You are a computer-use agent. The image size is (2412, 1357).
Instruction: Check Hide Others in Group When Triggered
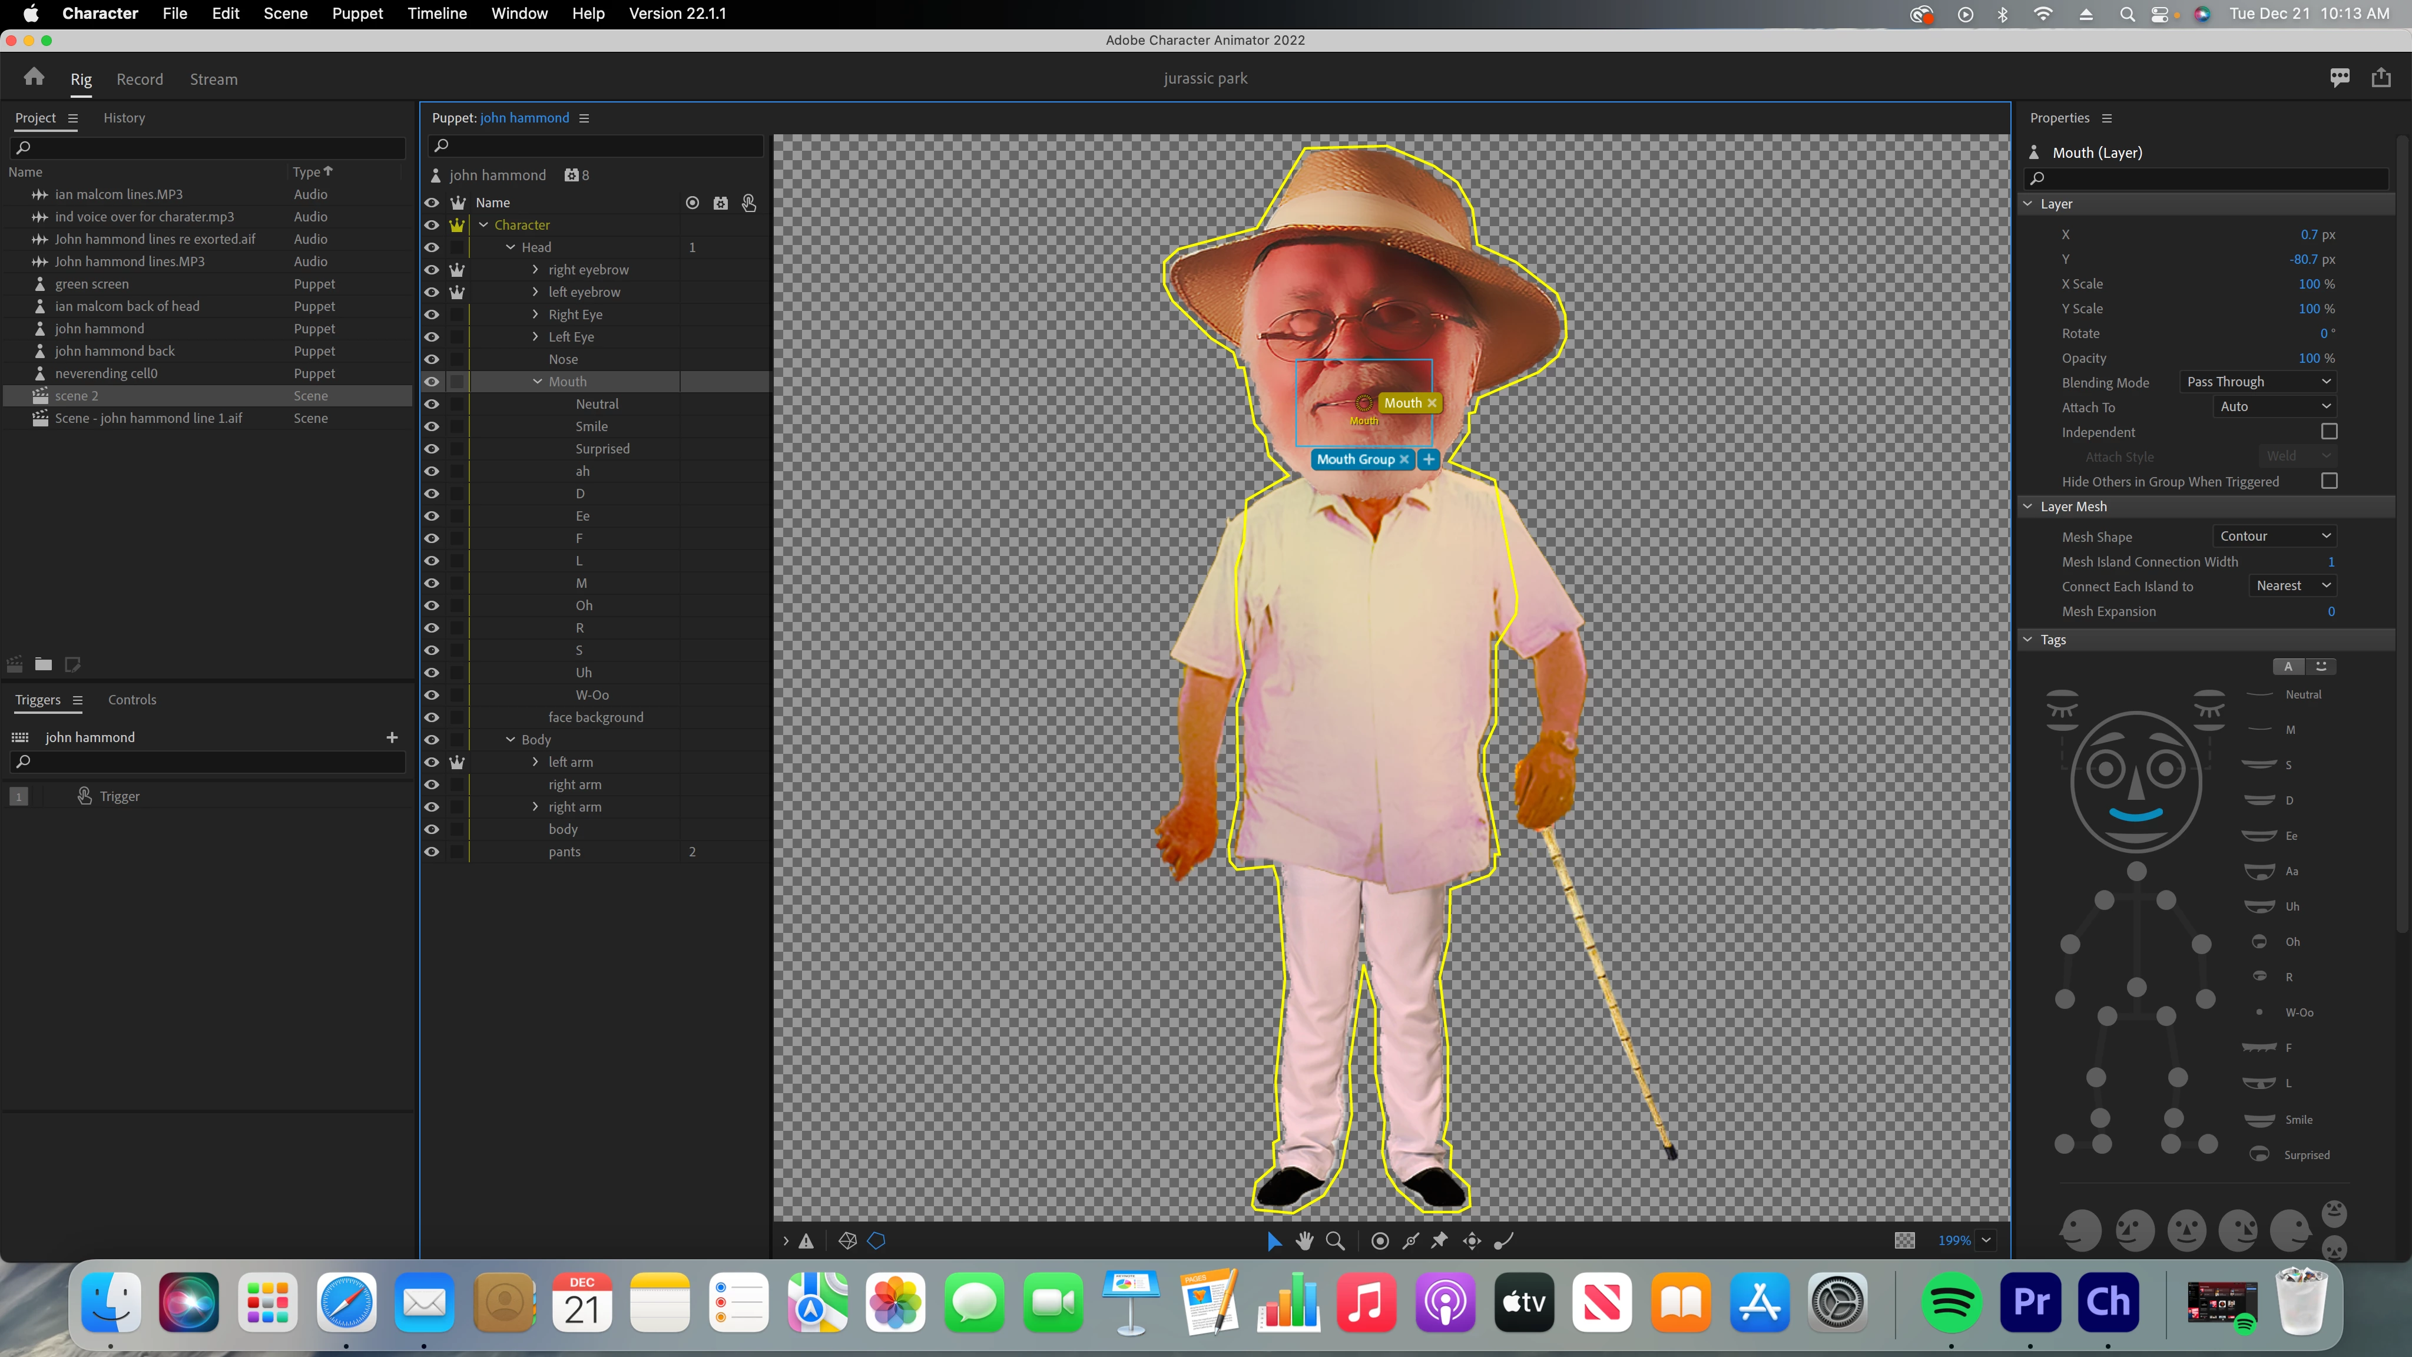(2328, 481)
